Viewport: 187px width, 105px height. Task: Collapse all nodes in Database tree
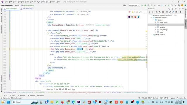pos(176,9)
